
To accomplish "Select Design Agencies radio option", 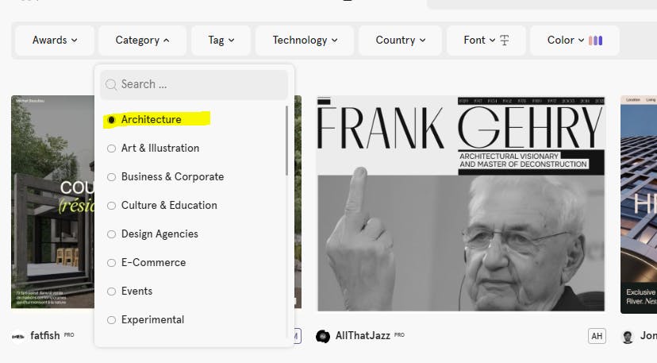I will [111, 234].
